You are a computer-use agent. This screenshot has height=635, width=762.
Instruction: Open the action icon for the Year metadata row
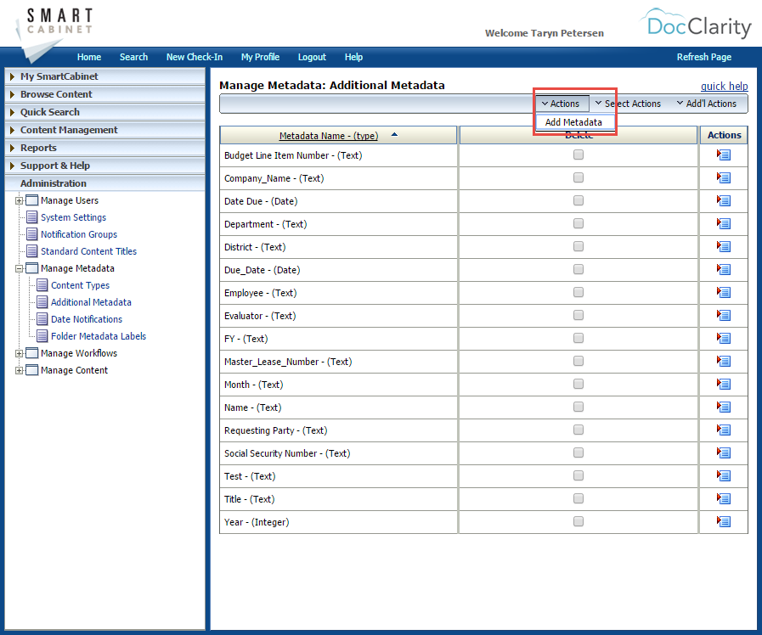pos(723,522)
